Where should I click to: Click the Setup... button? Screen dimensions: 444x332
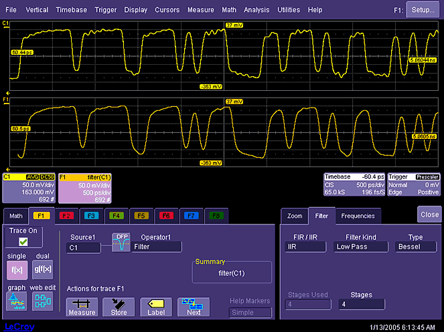click(x=423, y=10)
